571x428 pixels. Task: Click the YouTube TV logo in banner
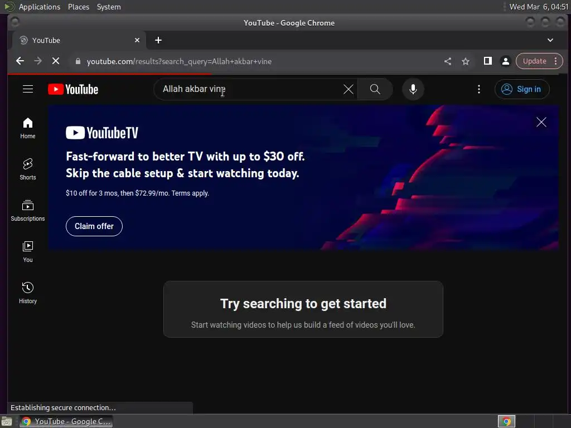click(x=102, y=133)
